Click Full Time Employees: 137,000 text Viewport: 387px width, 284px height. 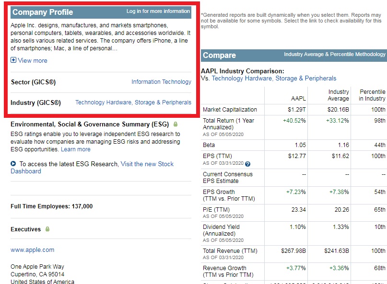52,206
